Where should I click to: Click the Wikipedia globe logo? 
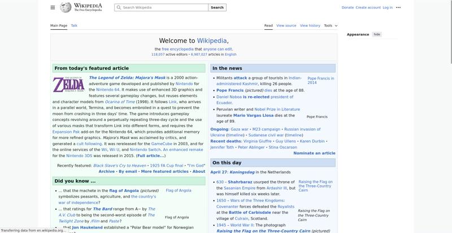coord(66,7)
